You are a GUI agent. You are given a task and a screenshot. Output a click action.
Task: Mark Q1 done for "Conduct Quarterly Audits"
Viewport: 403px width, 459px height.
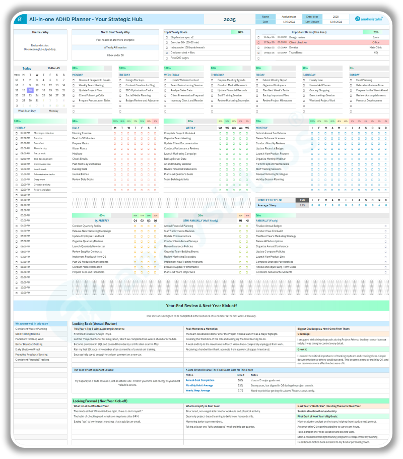tap(135, 225)
